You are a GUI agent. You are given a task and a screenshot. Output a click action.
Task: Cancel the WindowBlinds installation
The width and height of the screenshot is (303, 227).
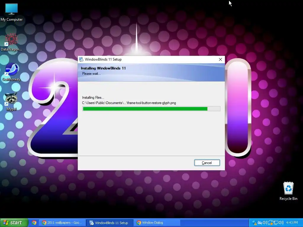[207, 163]
